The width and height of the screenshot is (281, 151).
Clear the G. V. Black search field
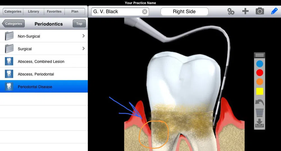click(145, 12)
